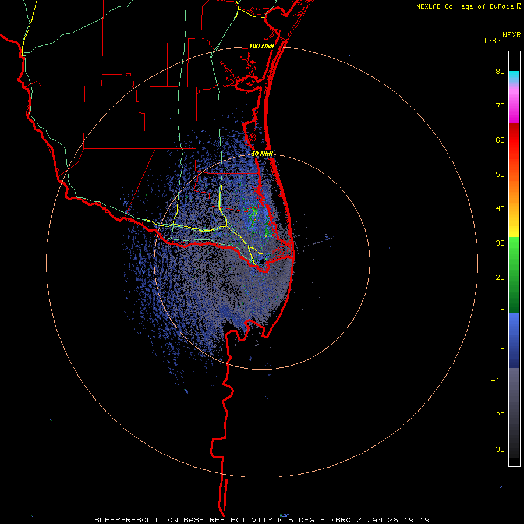The height and width of the screenshot is (524, 524).
Task: Click the 70 value on dBZ scale
Action: click(x=500, y=106)
